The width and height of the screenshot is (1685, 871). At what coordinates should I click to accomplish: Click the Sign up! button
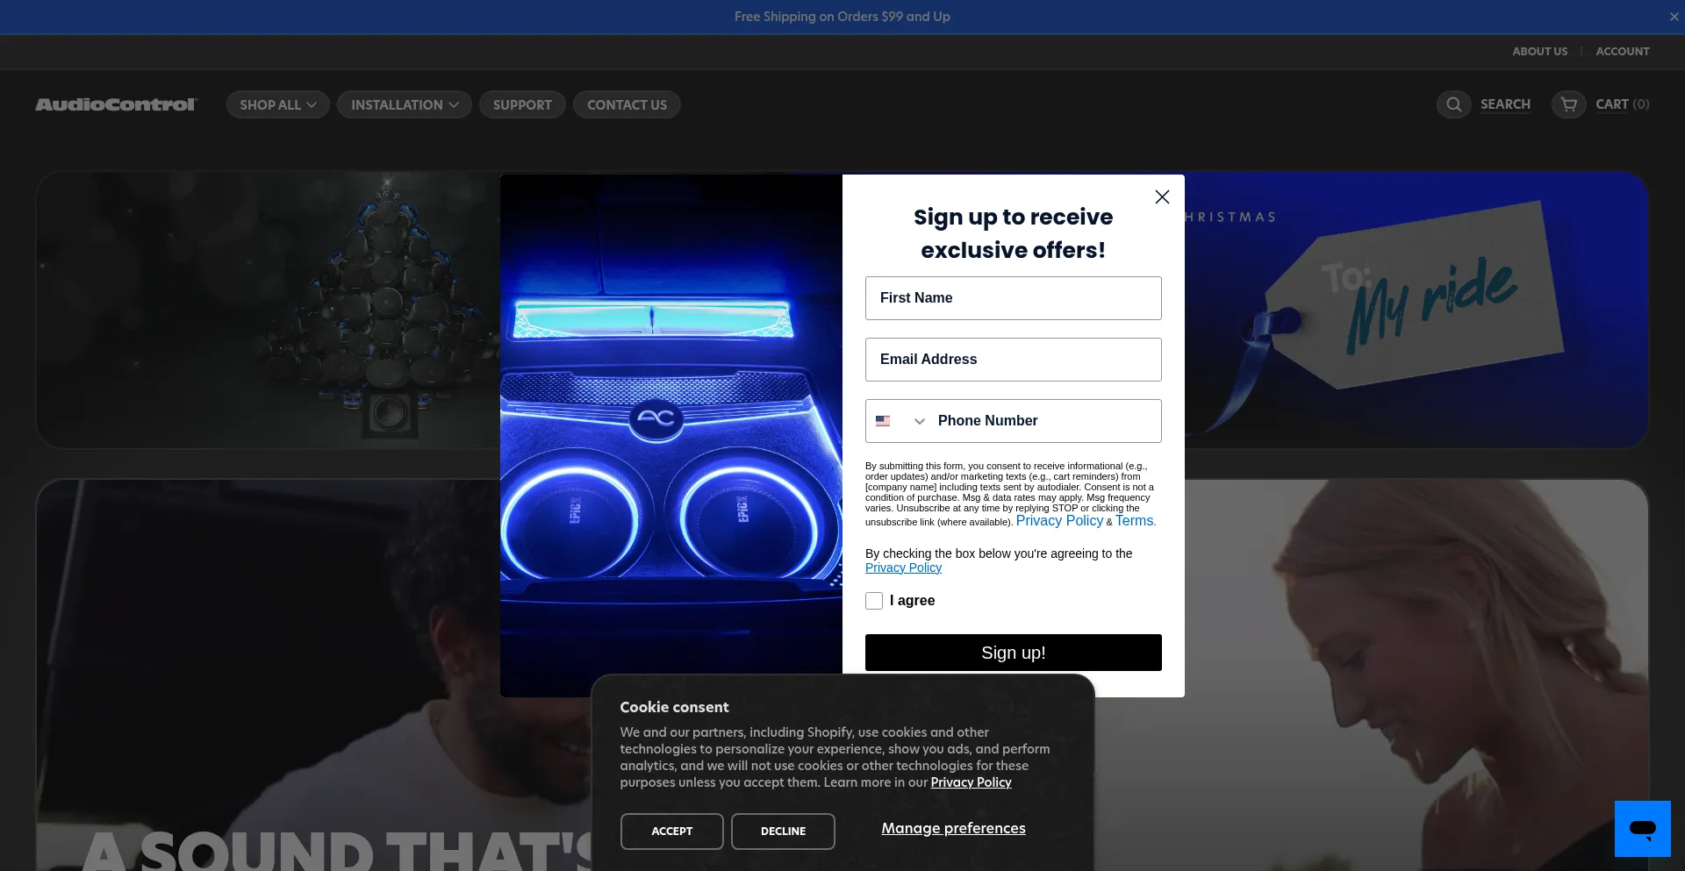[1013, 653]
